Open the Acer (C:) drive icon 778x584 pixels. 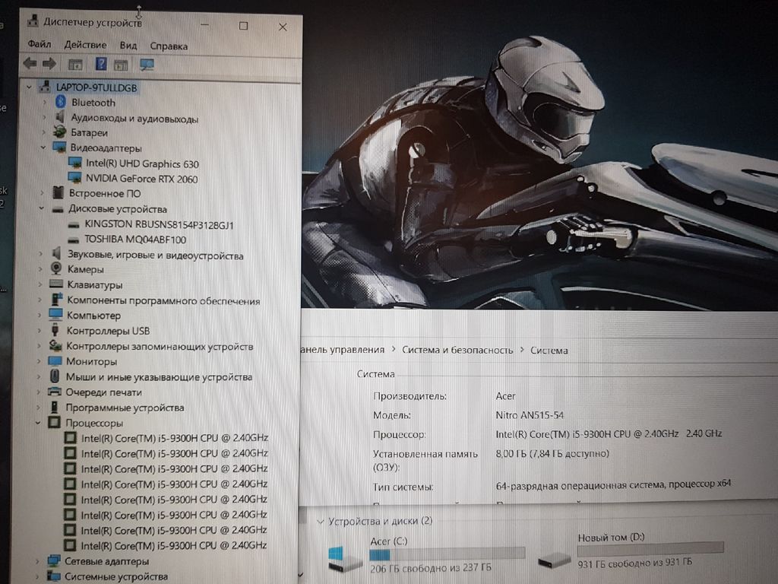345,559
